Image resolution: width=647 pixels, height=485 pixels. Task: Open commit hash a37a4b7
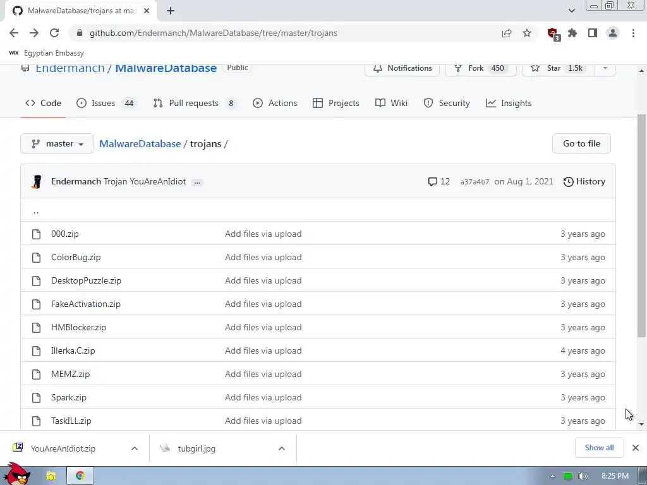[x=475, y=182]
